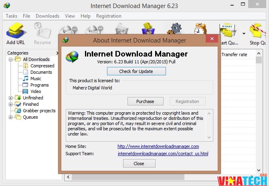The width and height of the screenshot is (269, 186).
Task: Expand the Finished tree node
Action: [x=11, y=104]
